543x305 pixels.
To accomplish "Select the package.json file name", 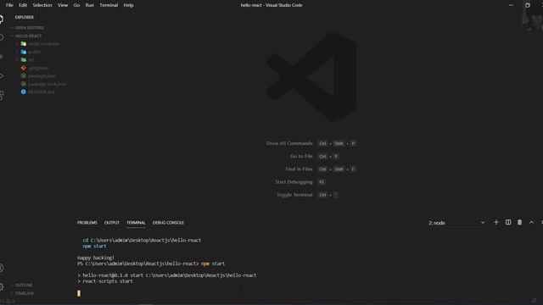I will coord(42,75).
